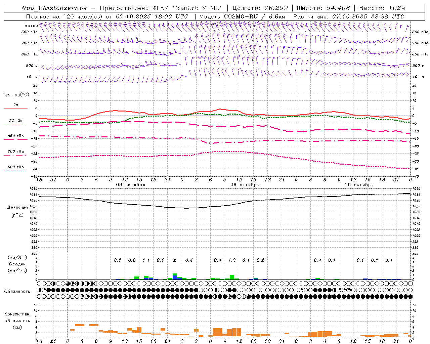Click the '(мм/1ч.)' hourly precipitation label
430x344 pixels.
(17, 270)
